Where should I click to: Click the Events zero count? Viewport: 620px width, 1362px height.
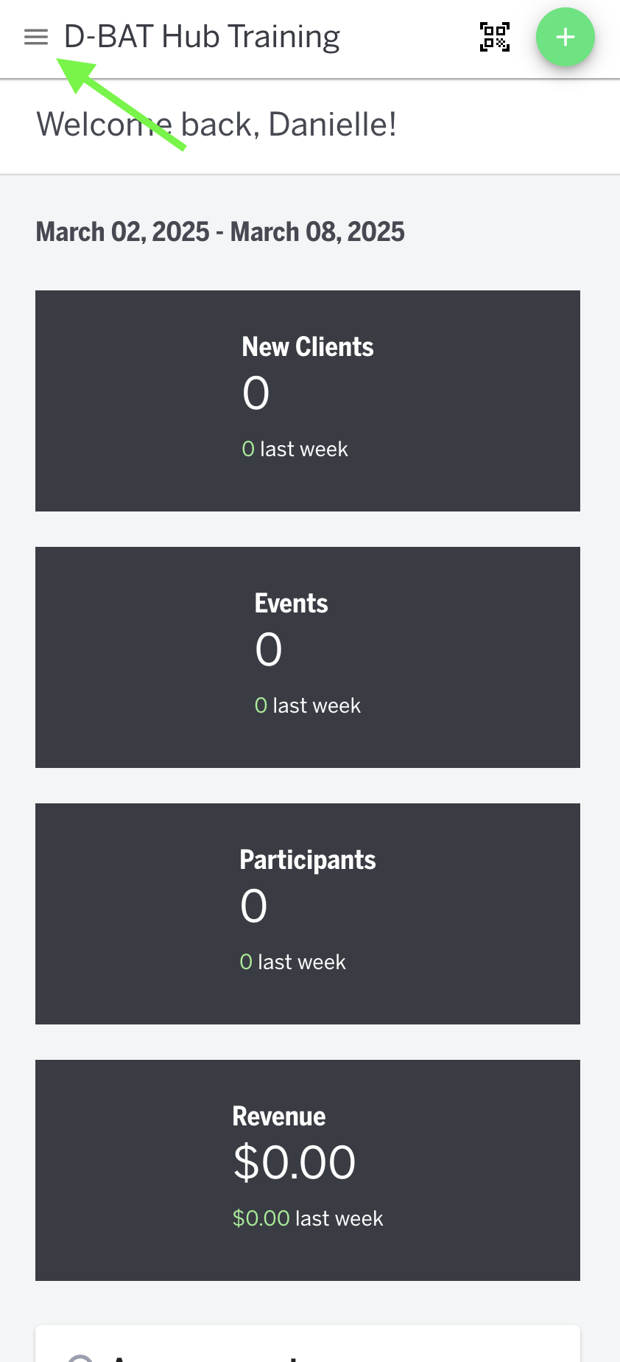pos(268,649)
